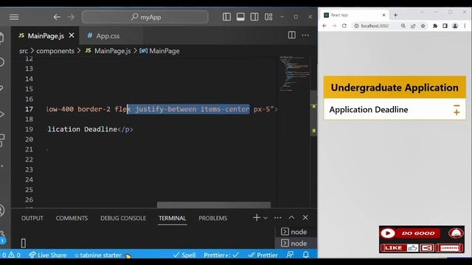Viewport: 472px width, 265px height.
Task: Close the React App browser tab
Action: point(383,15)
